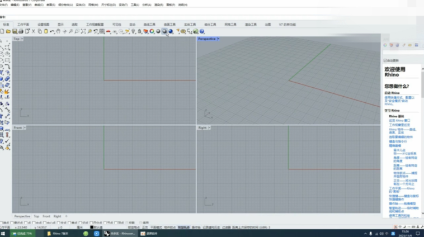This screenshot has width=424, height=237.
Task: Click the Undo arrow icon
Action: click(x=52, y=32)
